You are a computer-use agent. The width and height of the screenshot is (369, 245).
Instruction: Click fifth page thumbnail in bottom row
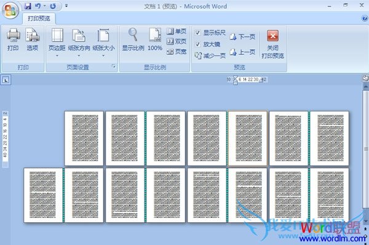207,195
